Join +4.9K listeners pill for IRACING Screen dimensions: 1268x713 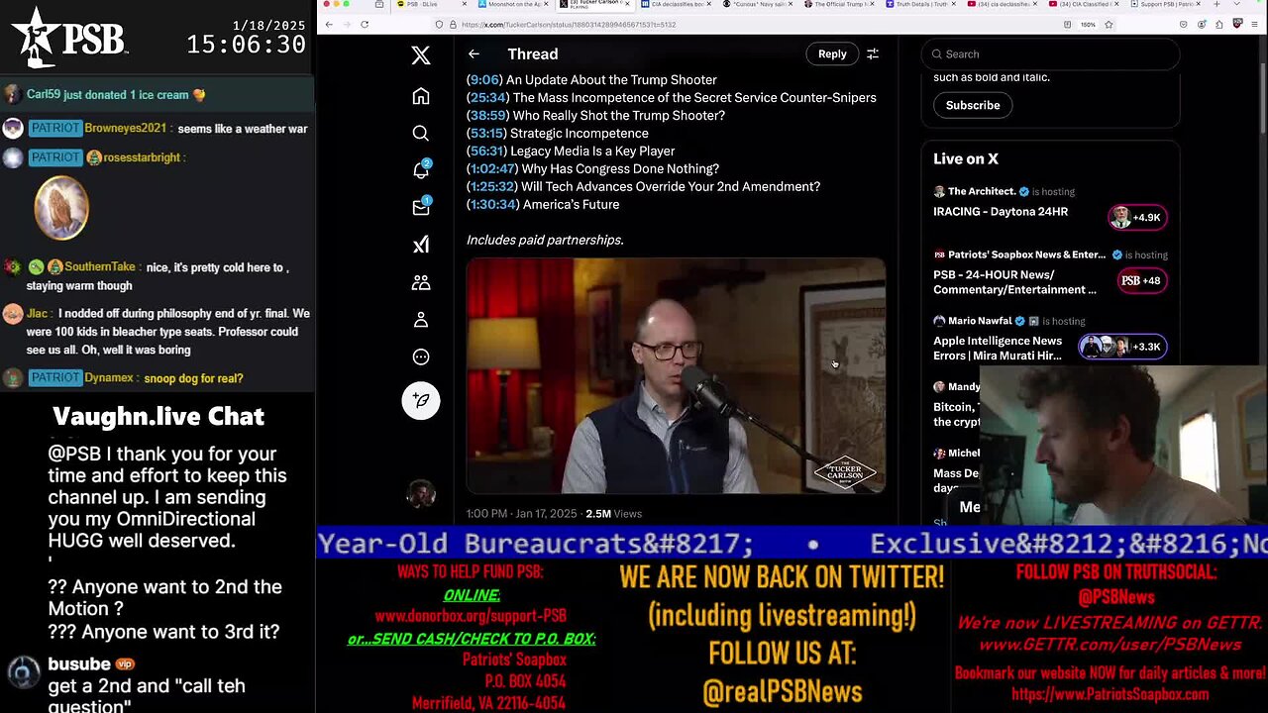point(1137,217)
